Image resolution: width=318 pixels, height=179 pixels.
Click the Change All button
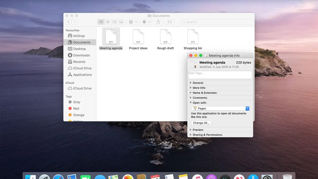[201, 123]
